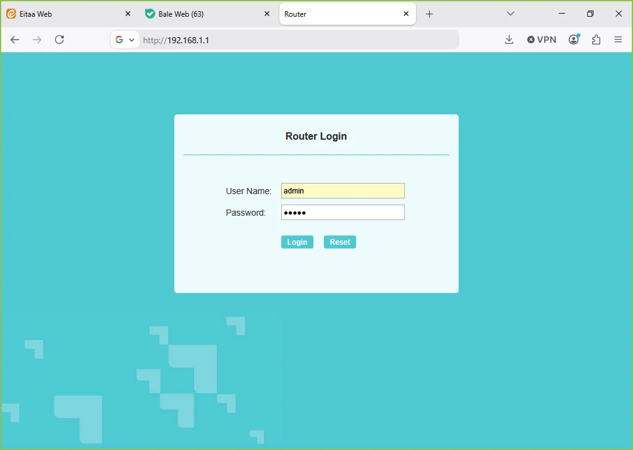Reload the router page
The image size is (633, 450).
(x=59, y=40)
